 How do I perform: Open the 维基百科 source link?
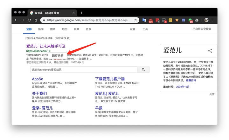191,80
